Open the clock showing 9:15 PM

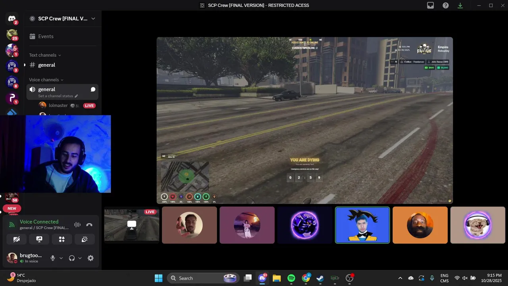[491, 278]
